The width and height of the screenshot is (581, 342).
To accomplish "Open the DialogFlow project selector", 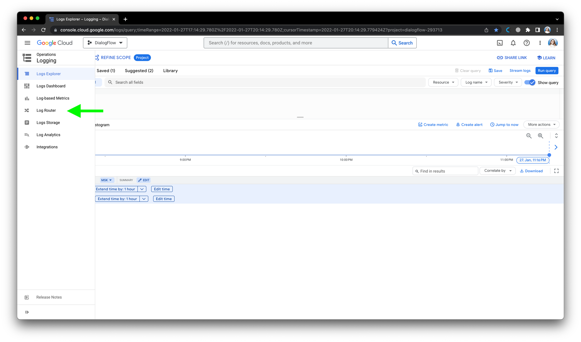I will pos(105,43).
